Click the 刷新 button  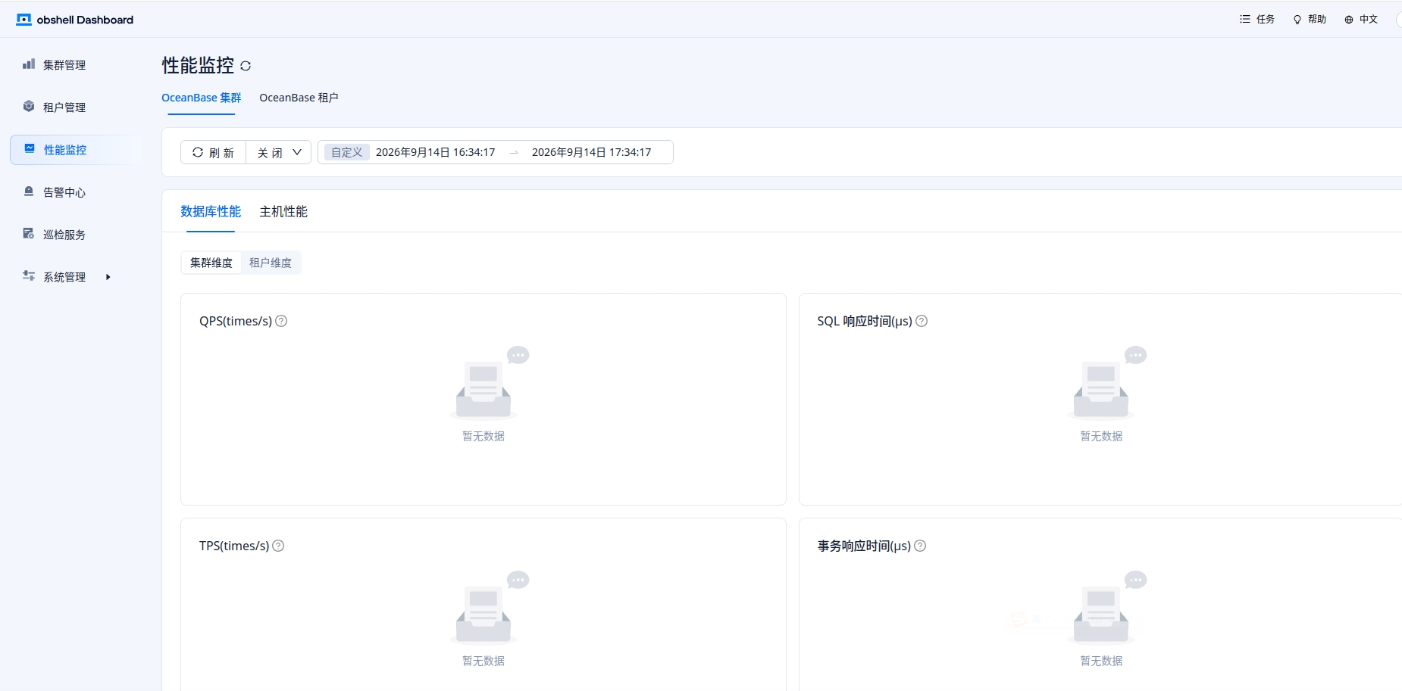pyautogui.click(x=214, y=152)
